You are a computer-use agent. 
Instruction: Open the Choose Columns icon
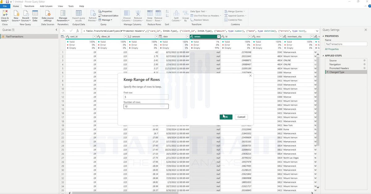coord(127,13)
